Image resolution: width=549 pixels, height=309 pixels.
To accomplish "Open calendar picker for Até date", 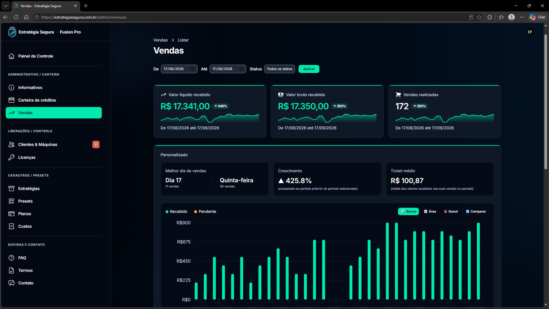I will [x=242, y=69].
